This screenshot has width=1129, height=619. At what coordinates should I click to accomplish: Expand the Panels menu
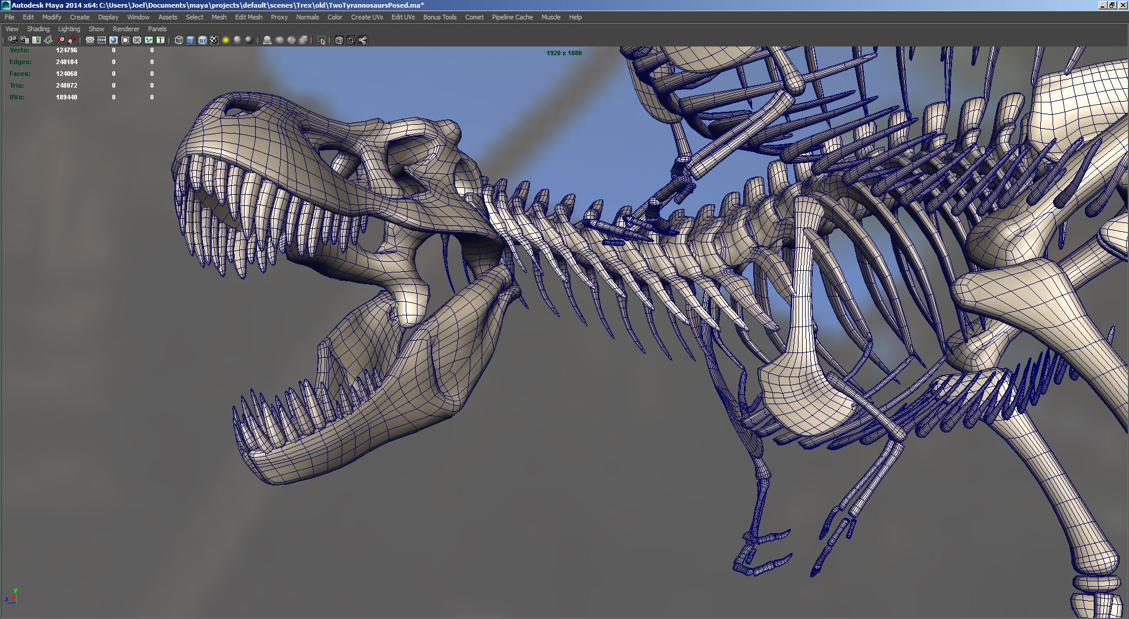coord(157,29)
